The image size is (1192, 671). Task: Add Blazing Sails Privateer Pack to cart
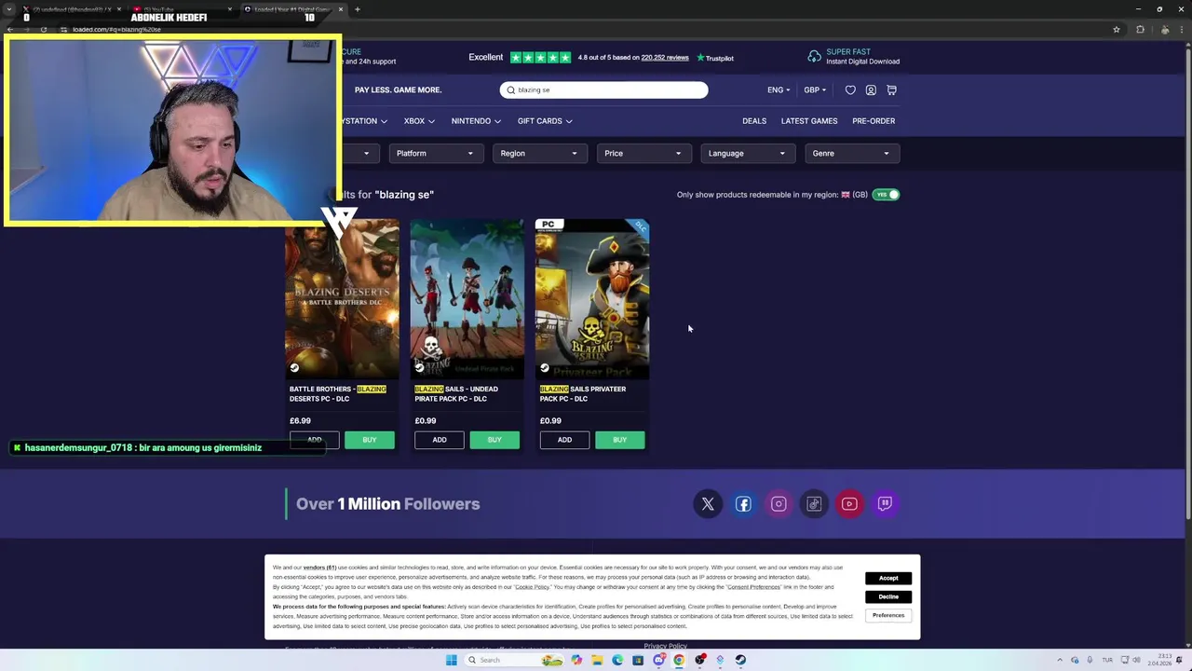[x=564, y=440]
